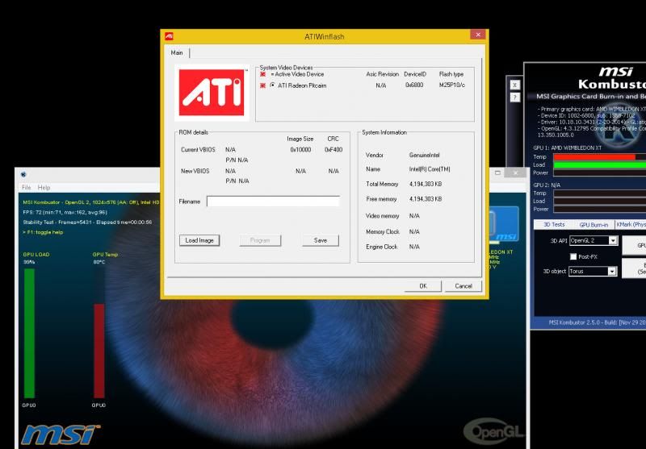Click the New VBIOS label
The width and height of the screenshot is (646, 449).
coord(195,171)
